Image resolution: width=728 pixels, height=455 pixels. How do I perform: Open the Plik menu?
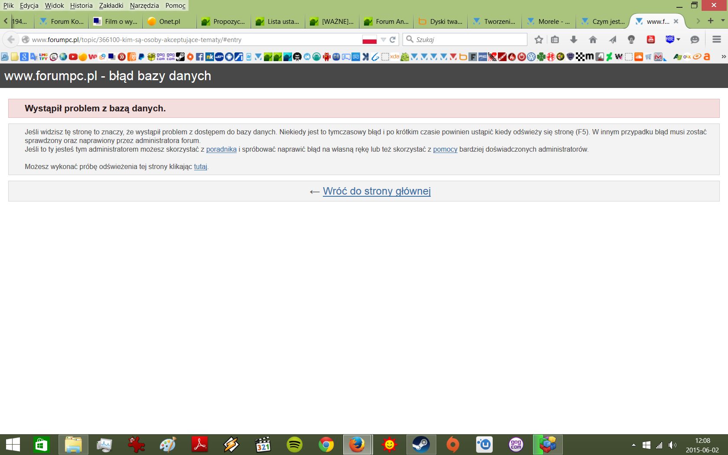tap(8, 6)
